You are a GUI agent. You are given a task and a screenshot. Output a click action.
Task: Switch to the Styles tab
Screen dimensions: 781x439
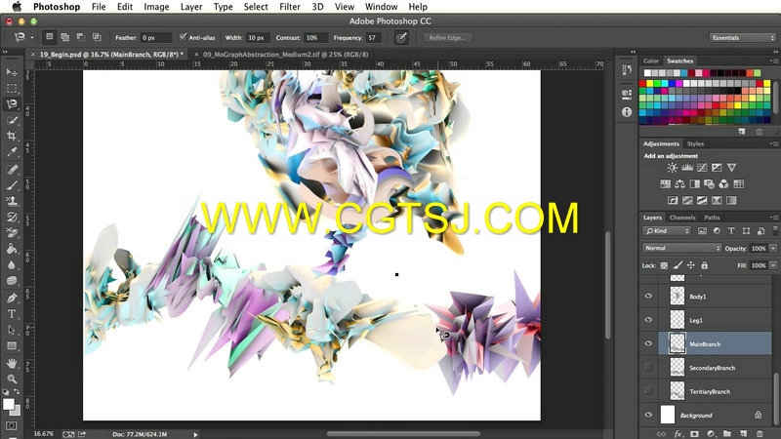coord(695,143)
